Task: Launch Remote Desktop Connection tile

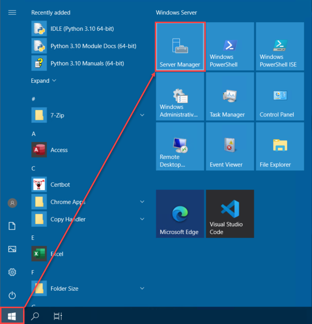Action: point(180,146)
